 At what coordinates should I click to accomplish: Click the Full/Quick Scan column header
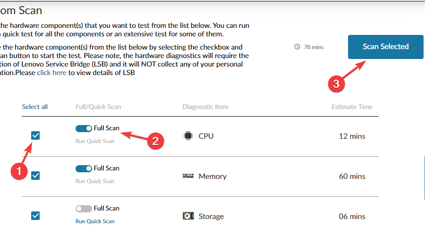pyautogui.click(x=98, y=107)
